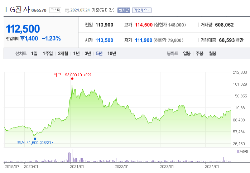
Task: Click the y-axis value 26,460
Action: (239, 144)
